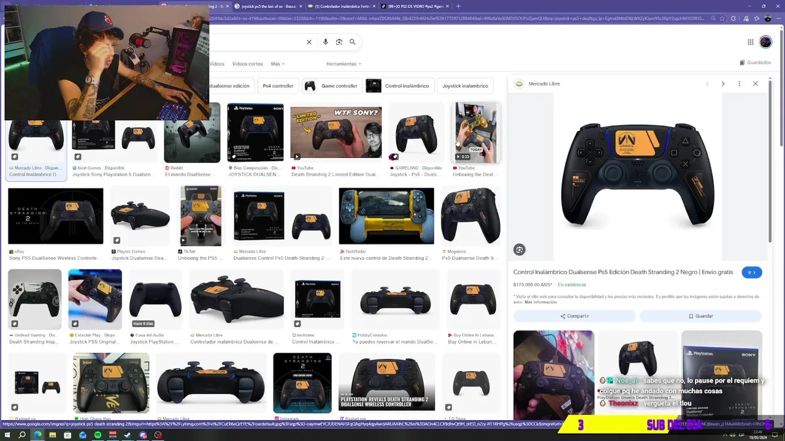
Task: Select the Joystick inalámbrico filter chip
Action: [x=465, y=86]
